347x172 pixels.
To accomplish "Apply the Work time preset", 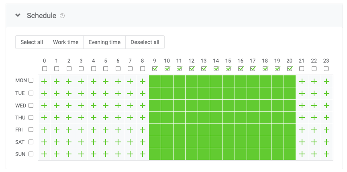I will tap(66, 42).
